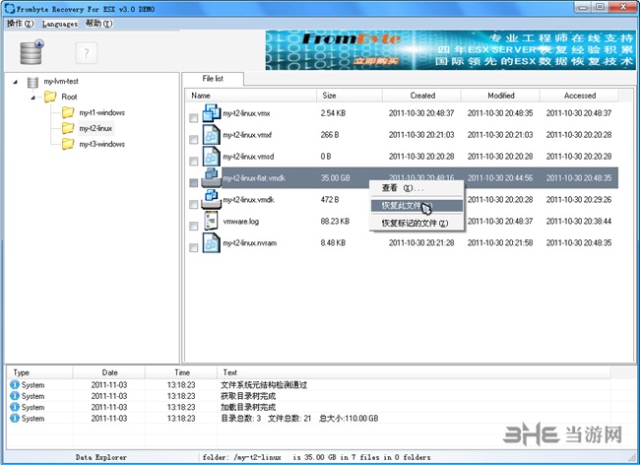Click the Time column header in log
640x465 pixels.
181,372
